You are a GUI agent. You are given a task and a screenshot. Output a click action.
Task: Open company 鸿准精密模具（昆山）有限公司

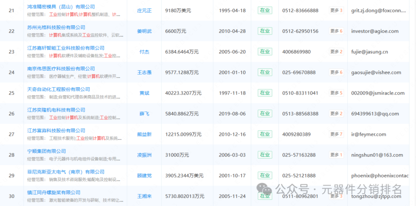point(61,7)
